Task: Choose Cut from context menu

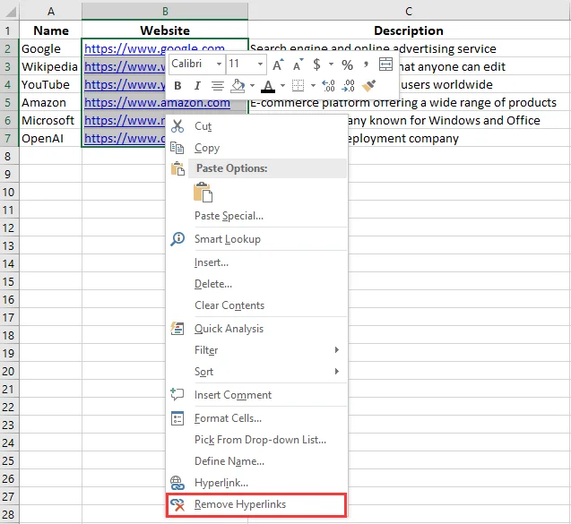Action: [256, 126]
